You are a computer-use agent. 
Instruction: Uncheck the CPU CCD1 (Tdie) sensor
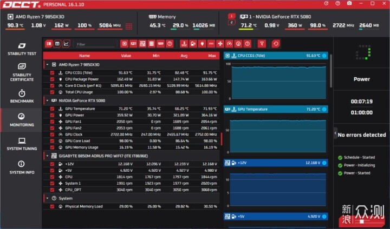(52, 73)
